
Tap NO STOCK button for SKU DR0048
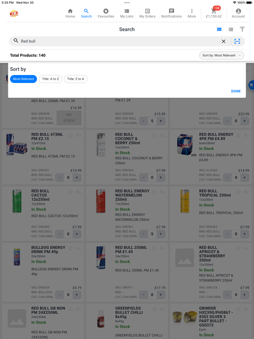(69, 118)
